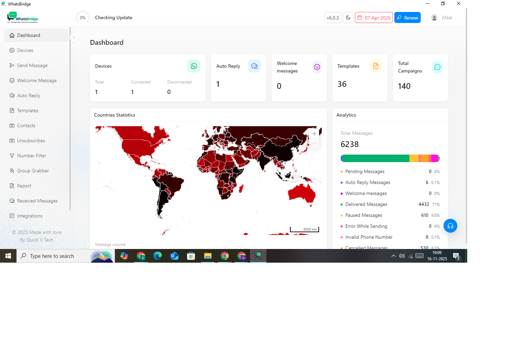Click the 07 Apr 2026 expiry date button

374,17
